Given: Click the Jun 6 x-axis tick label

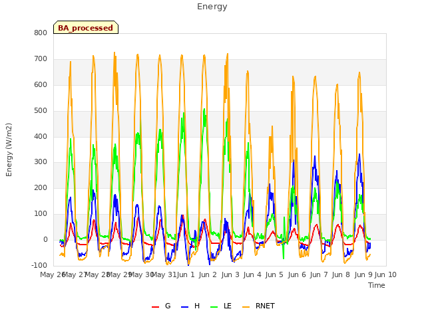Looking at the screenshot, I should coord(297,274).
